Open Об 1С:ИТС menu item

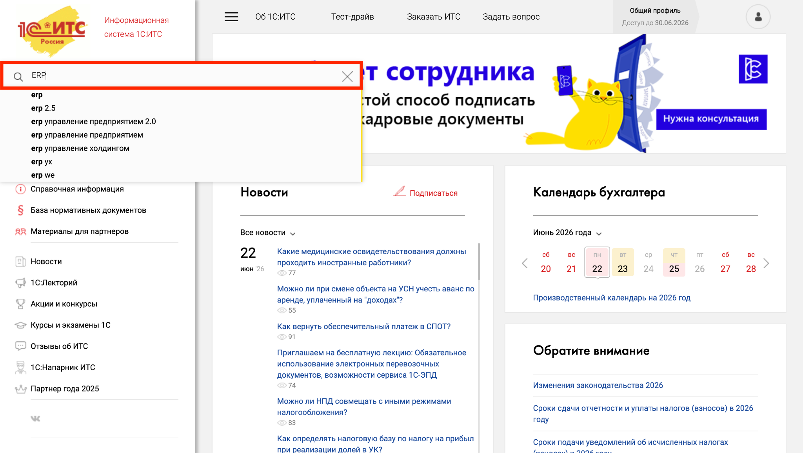click(x=275, y=17)
